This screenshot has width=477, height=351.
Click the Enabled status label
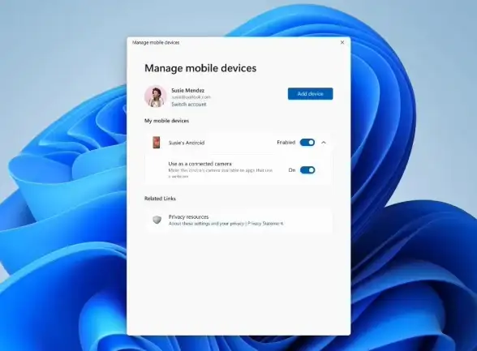[286, 142]
